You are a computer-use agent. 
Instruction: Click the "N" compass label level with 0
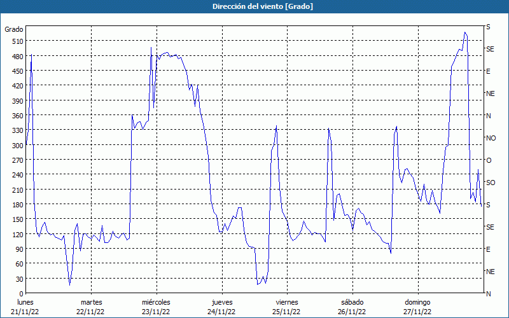pos(489,294)
